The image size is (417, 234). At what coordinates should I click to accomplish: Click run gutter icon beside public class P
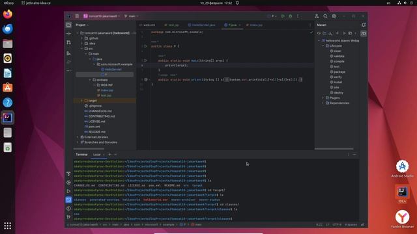[x=145, y=46]
